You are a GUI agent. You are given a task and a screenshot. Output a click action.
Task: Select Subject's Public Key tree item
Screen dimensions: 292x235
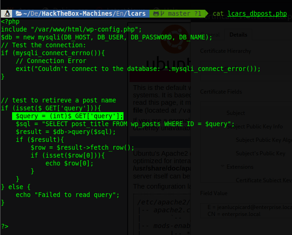pyautogui.click(x=260, y=153)
